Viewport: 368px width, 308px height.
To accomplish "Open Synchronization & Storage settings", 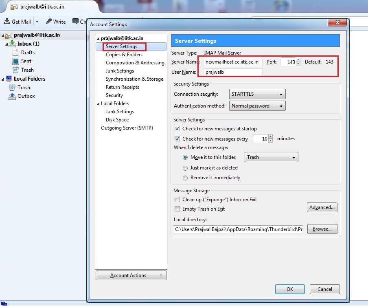I will 134,79.
